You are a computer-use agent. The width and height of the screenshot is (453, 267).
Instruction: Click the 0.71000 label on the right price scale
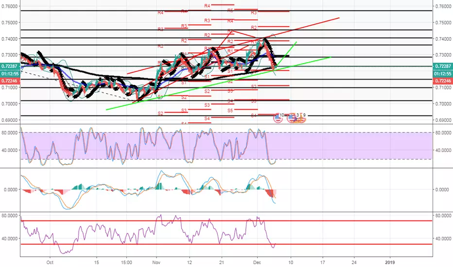pyautogui.click(x=443, y=87)
